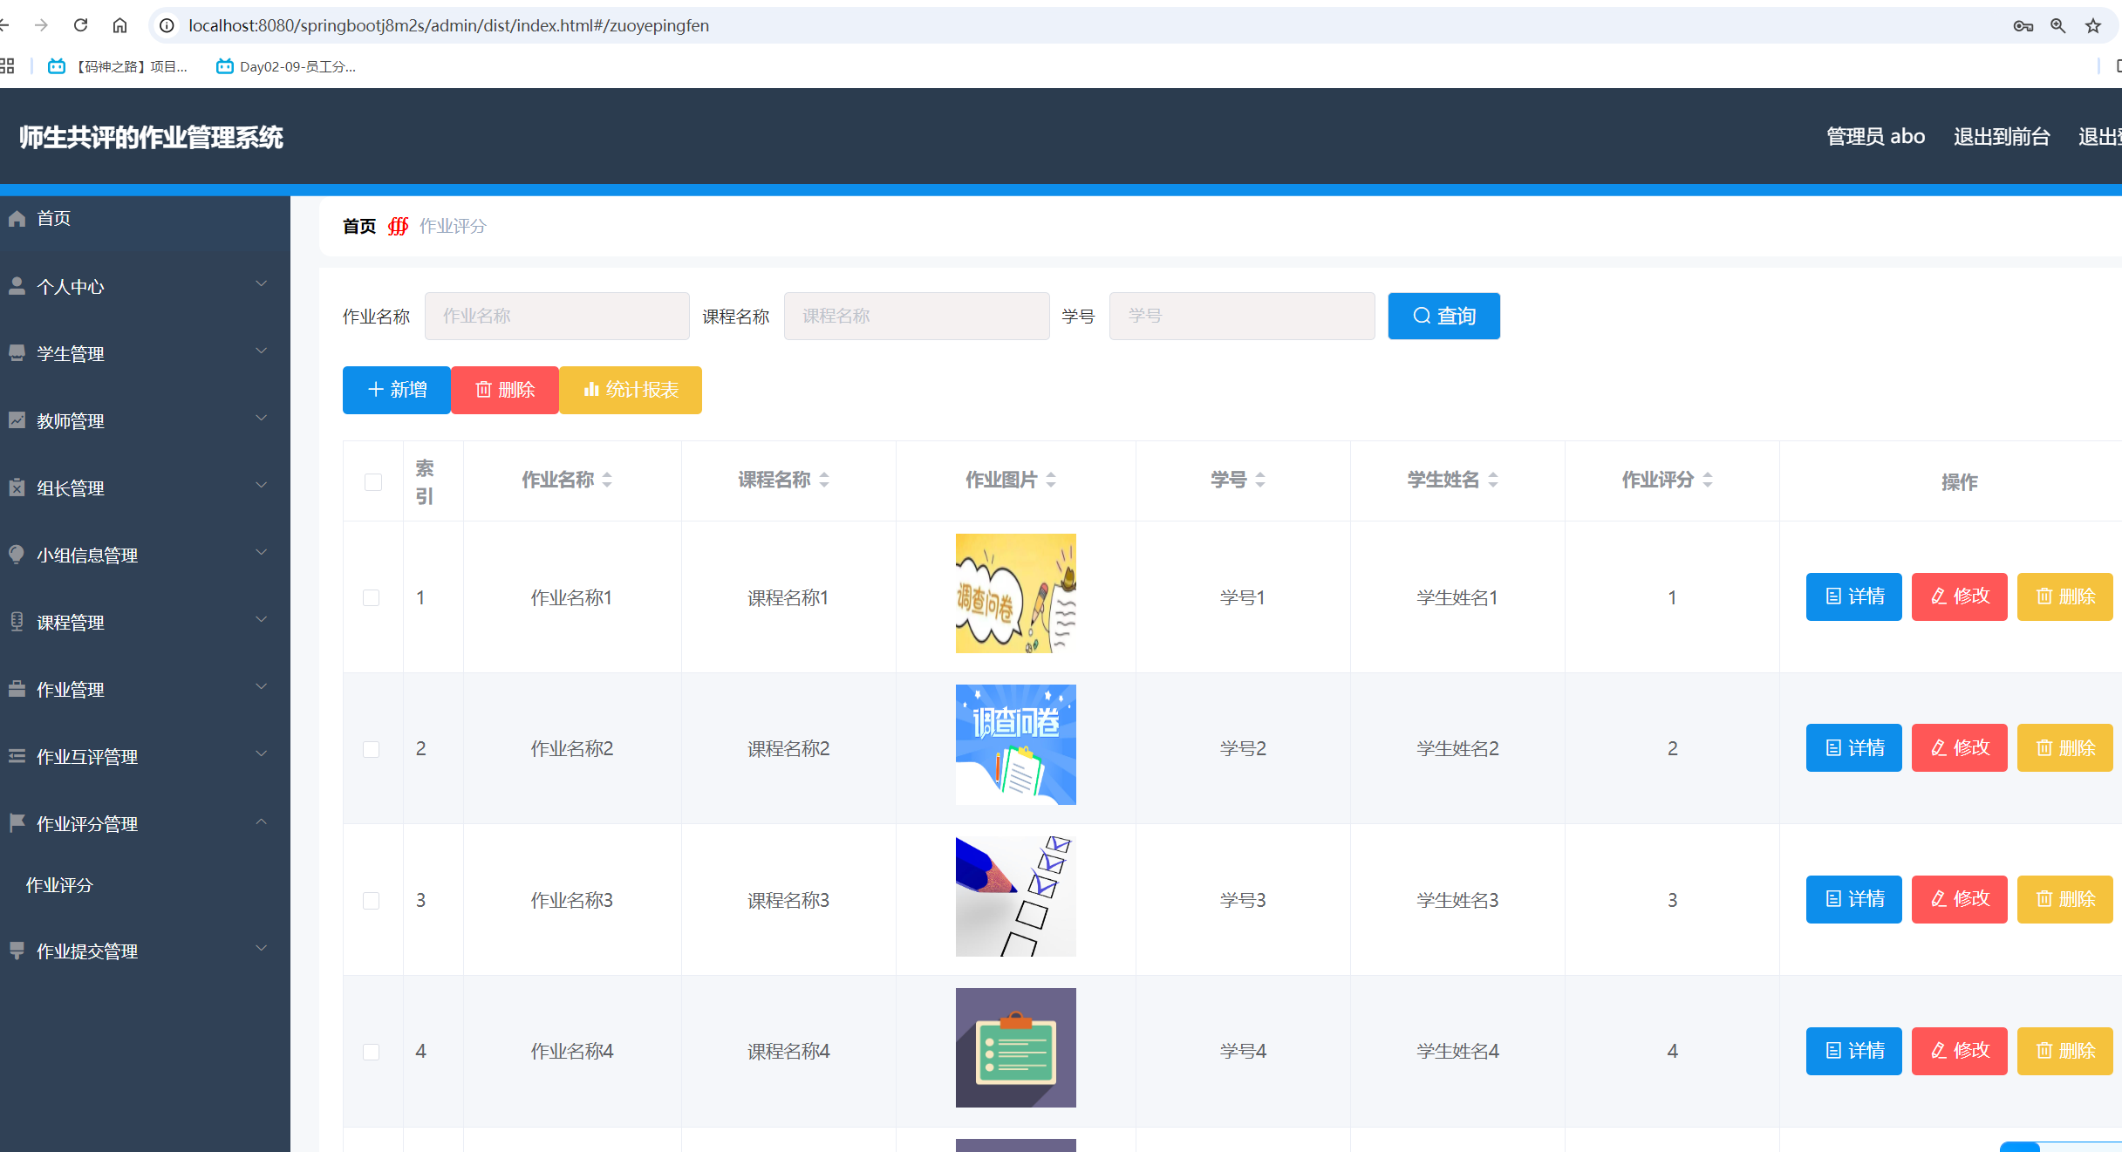Focus the 课程名称 search field
This screenshot has height=1152, width=2122.
917,316
